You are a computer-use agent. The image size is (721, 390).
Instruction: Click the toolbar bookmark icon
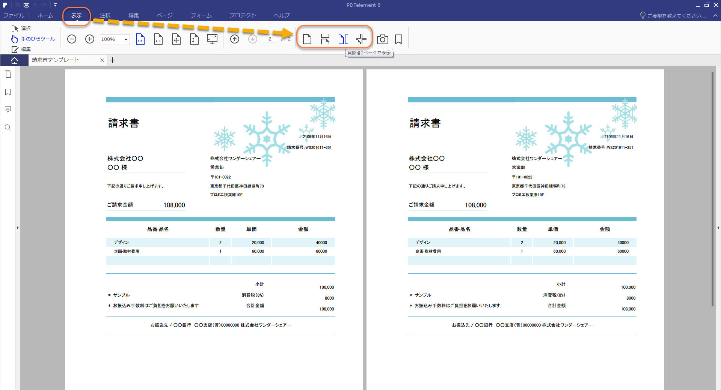pos(399,39)
